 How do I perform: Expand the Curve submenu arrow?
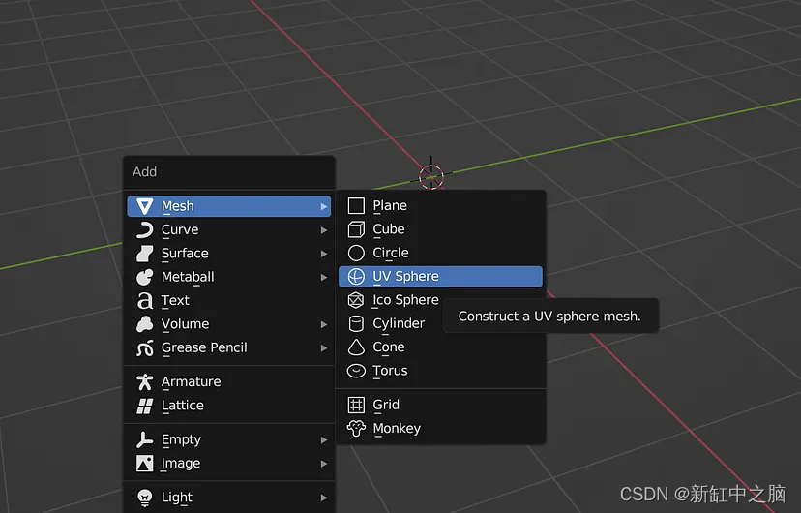click(324, 230)
